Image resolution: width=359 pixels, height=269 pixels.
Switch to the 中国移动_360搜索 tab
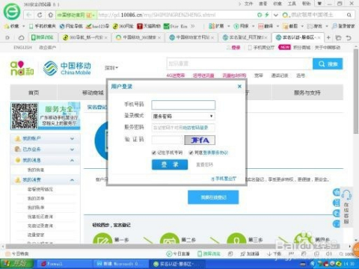pos(138,37)
